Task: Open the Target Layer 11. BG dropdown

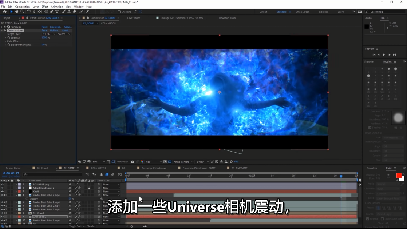Action: tap(49, 34)
